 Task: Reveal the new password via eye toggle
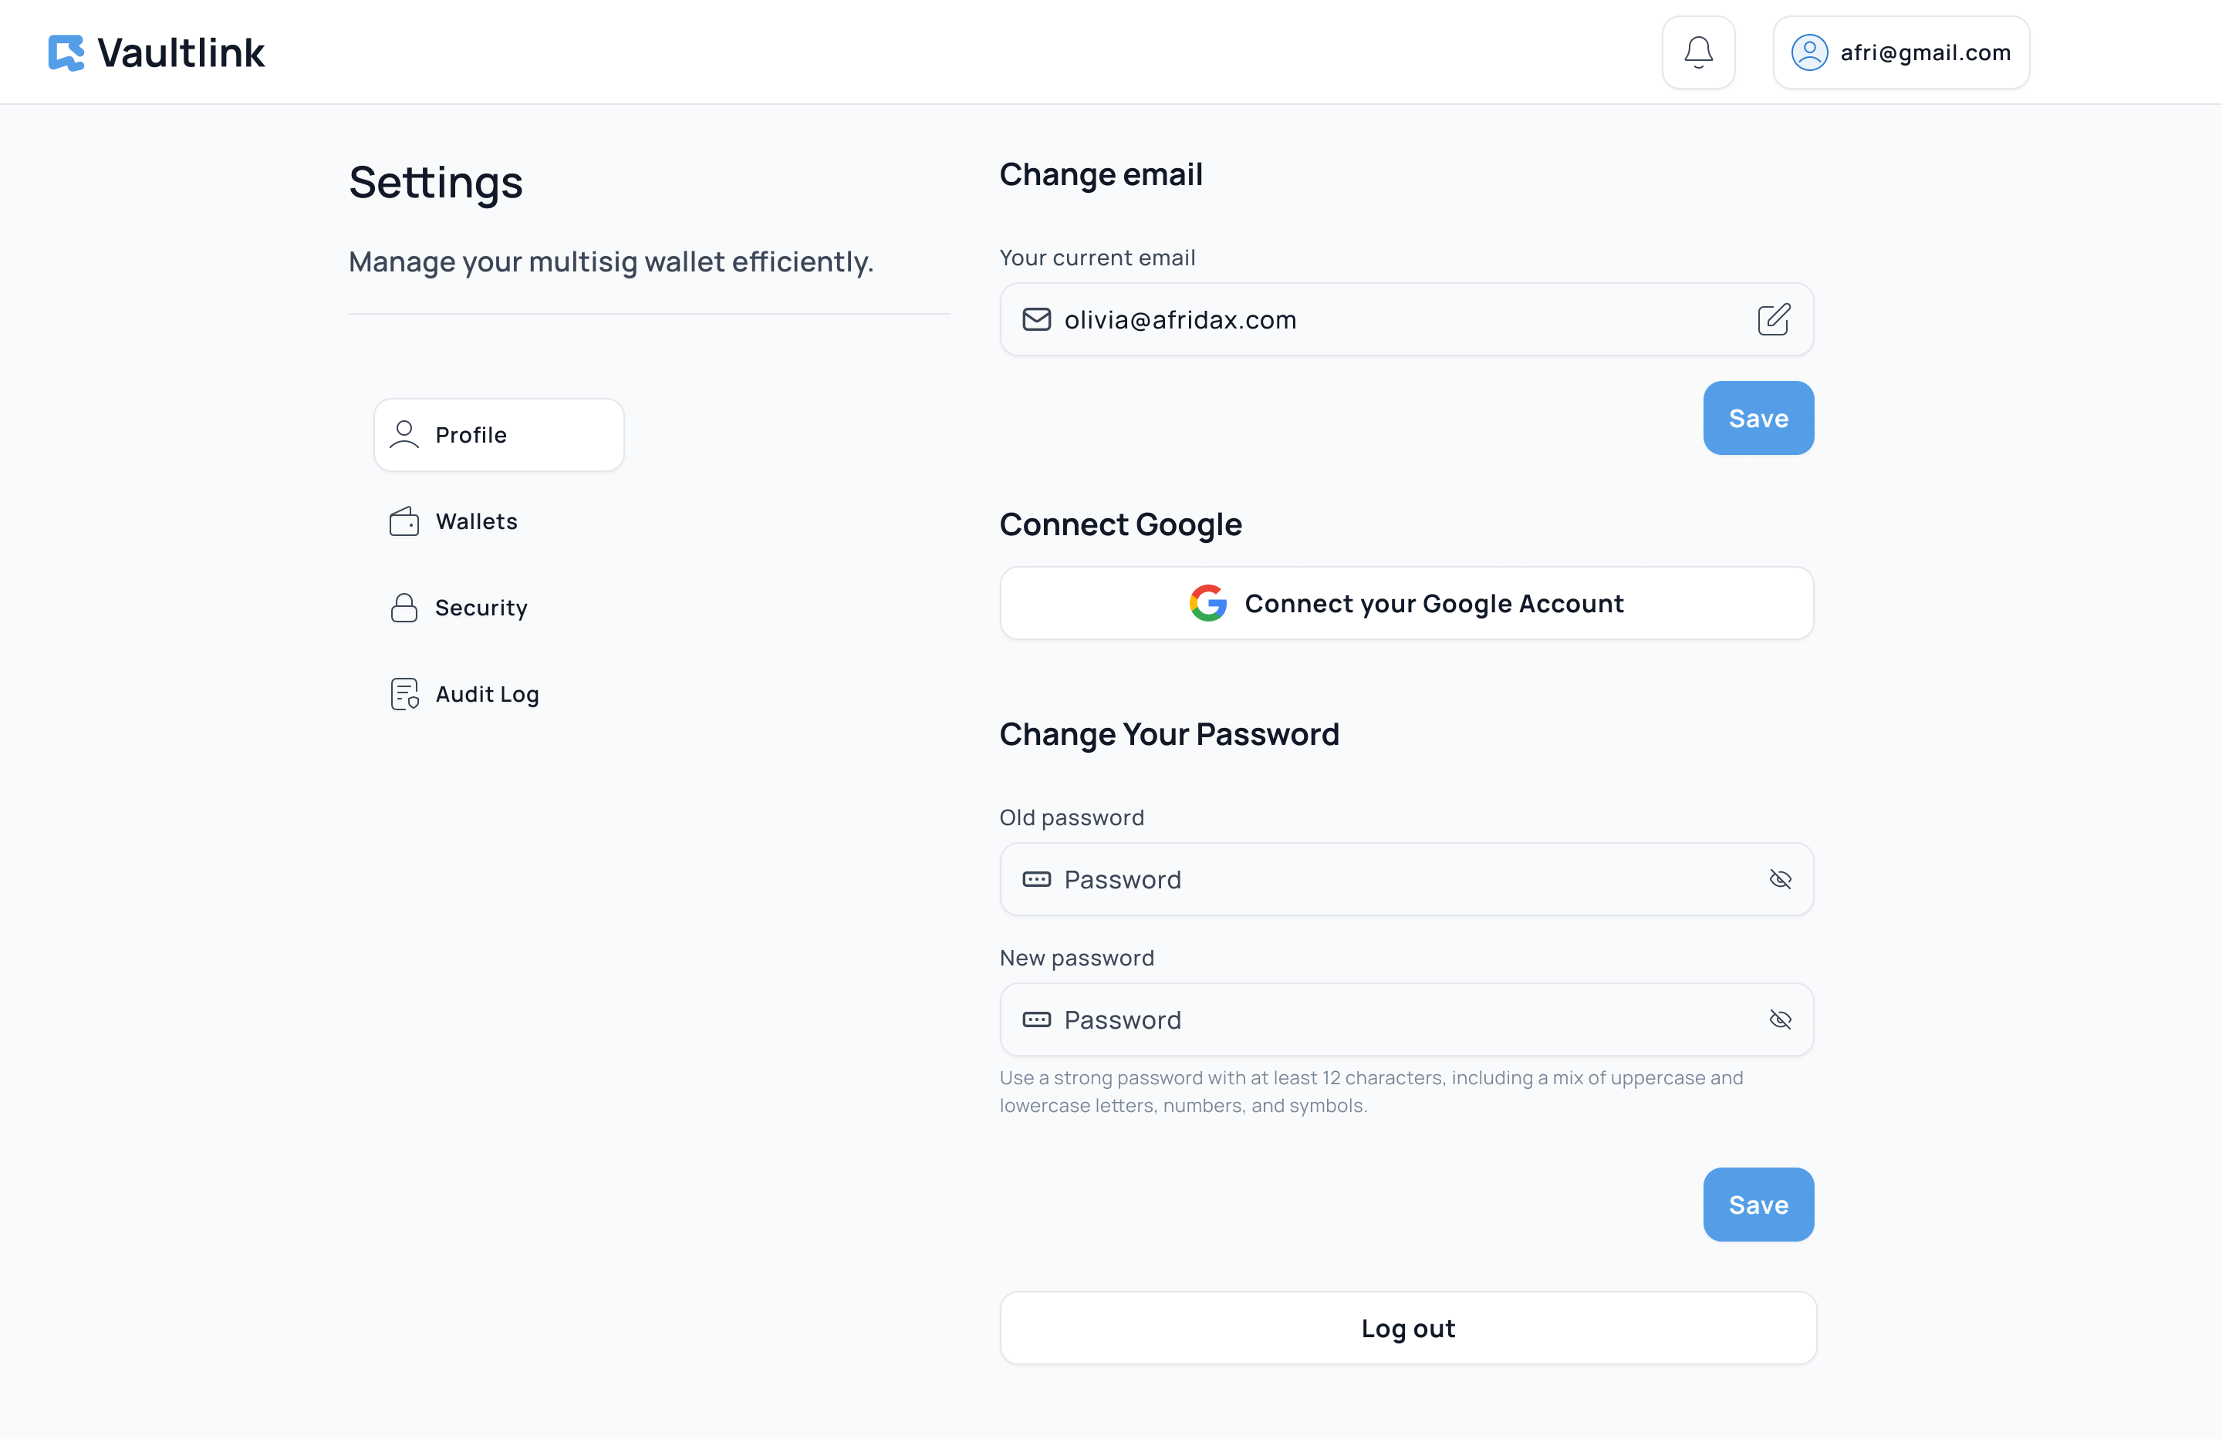point(1779,1019)
